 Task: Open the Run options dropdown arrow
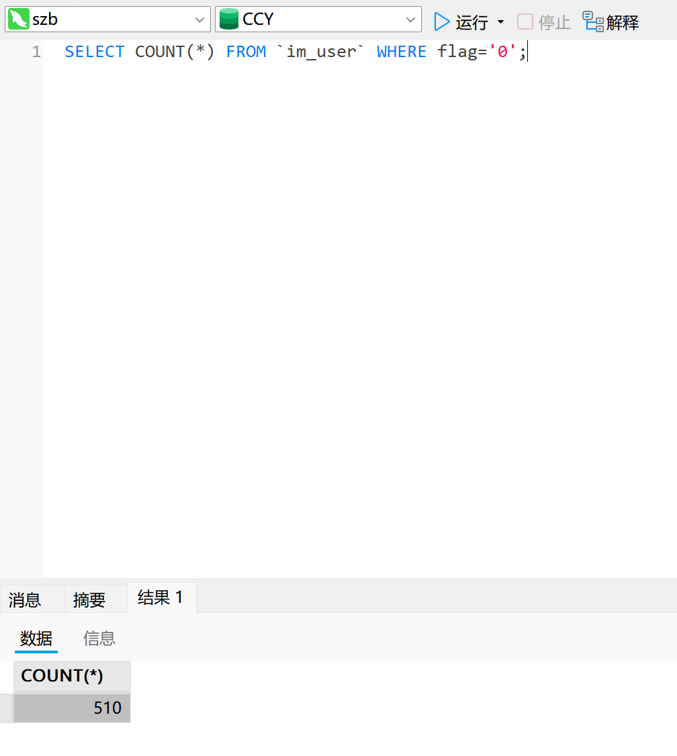500,21
